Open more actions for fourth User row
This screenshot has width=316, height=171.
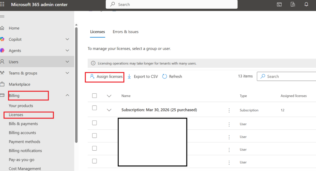pos(229,163)
